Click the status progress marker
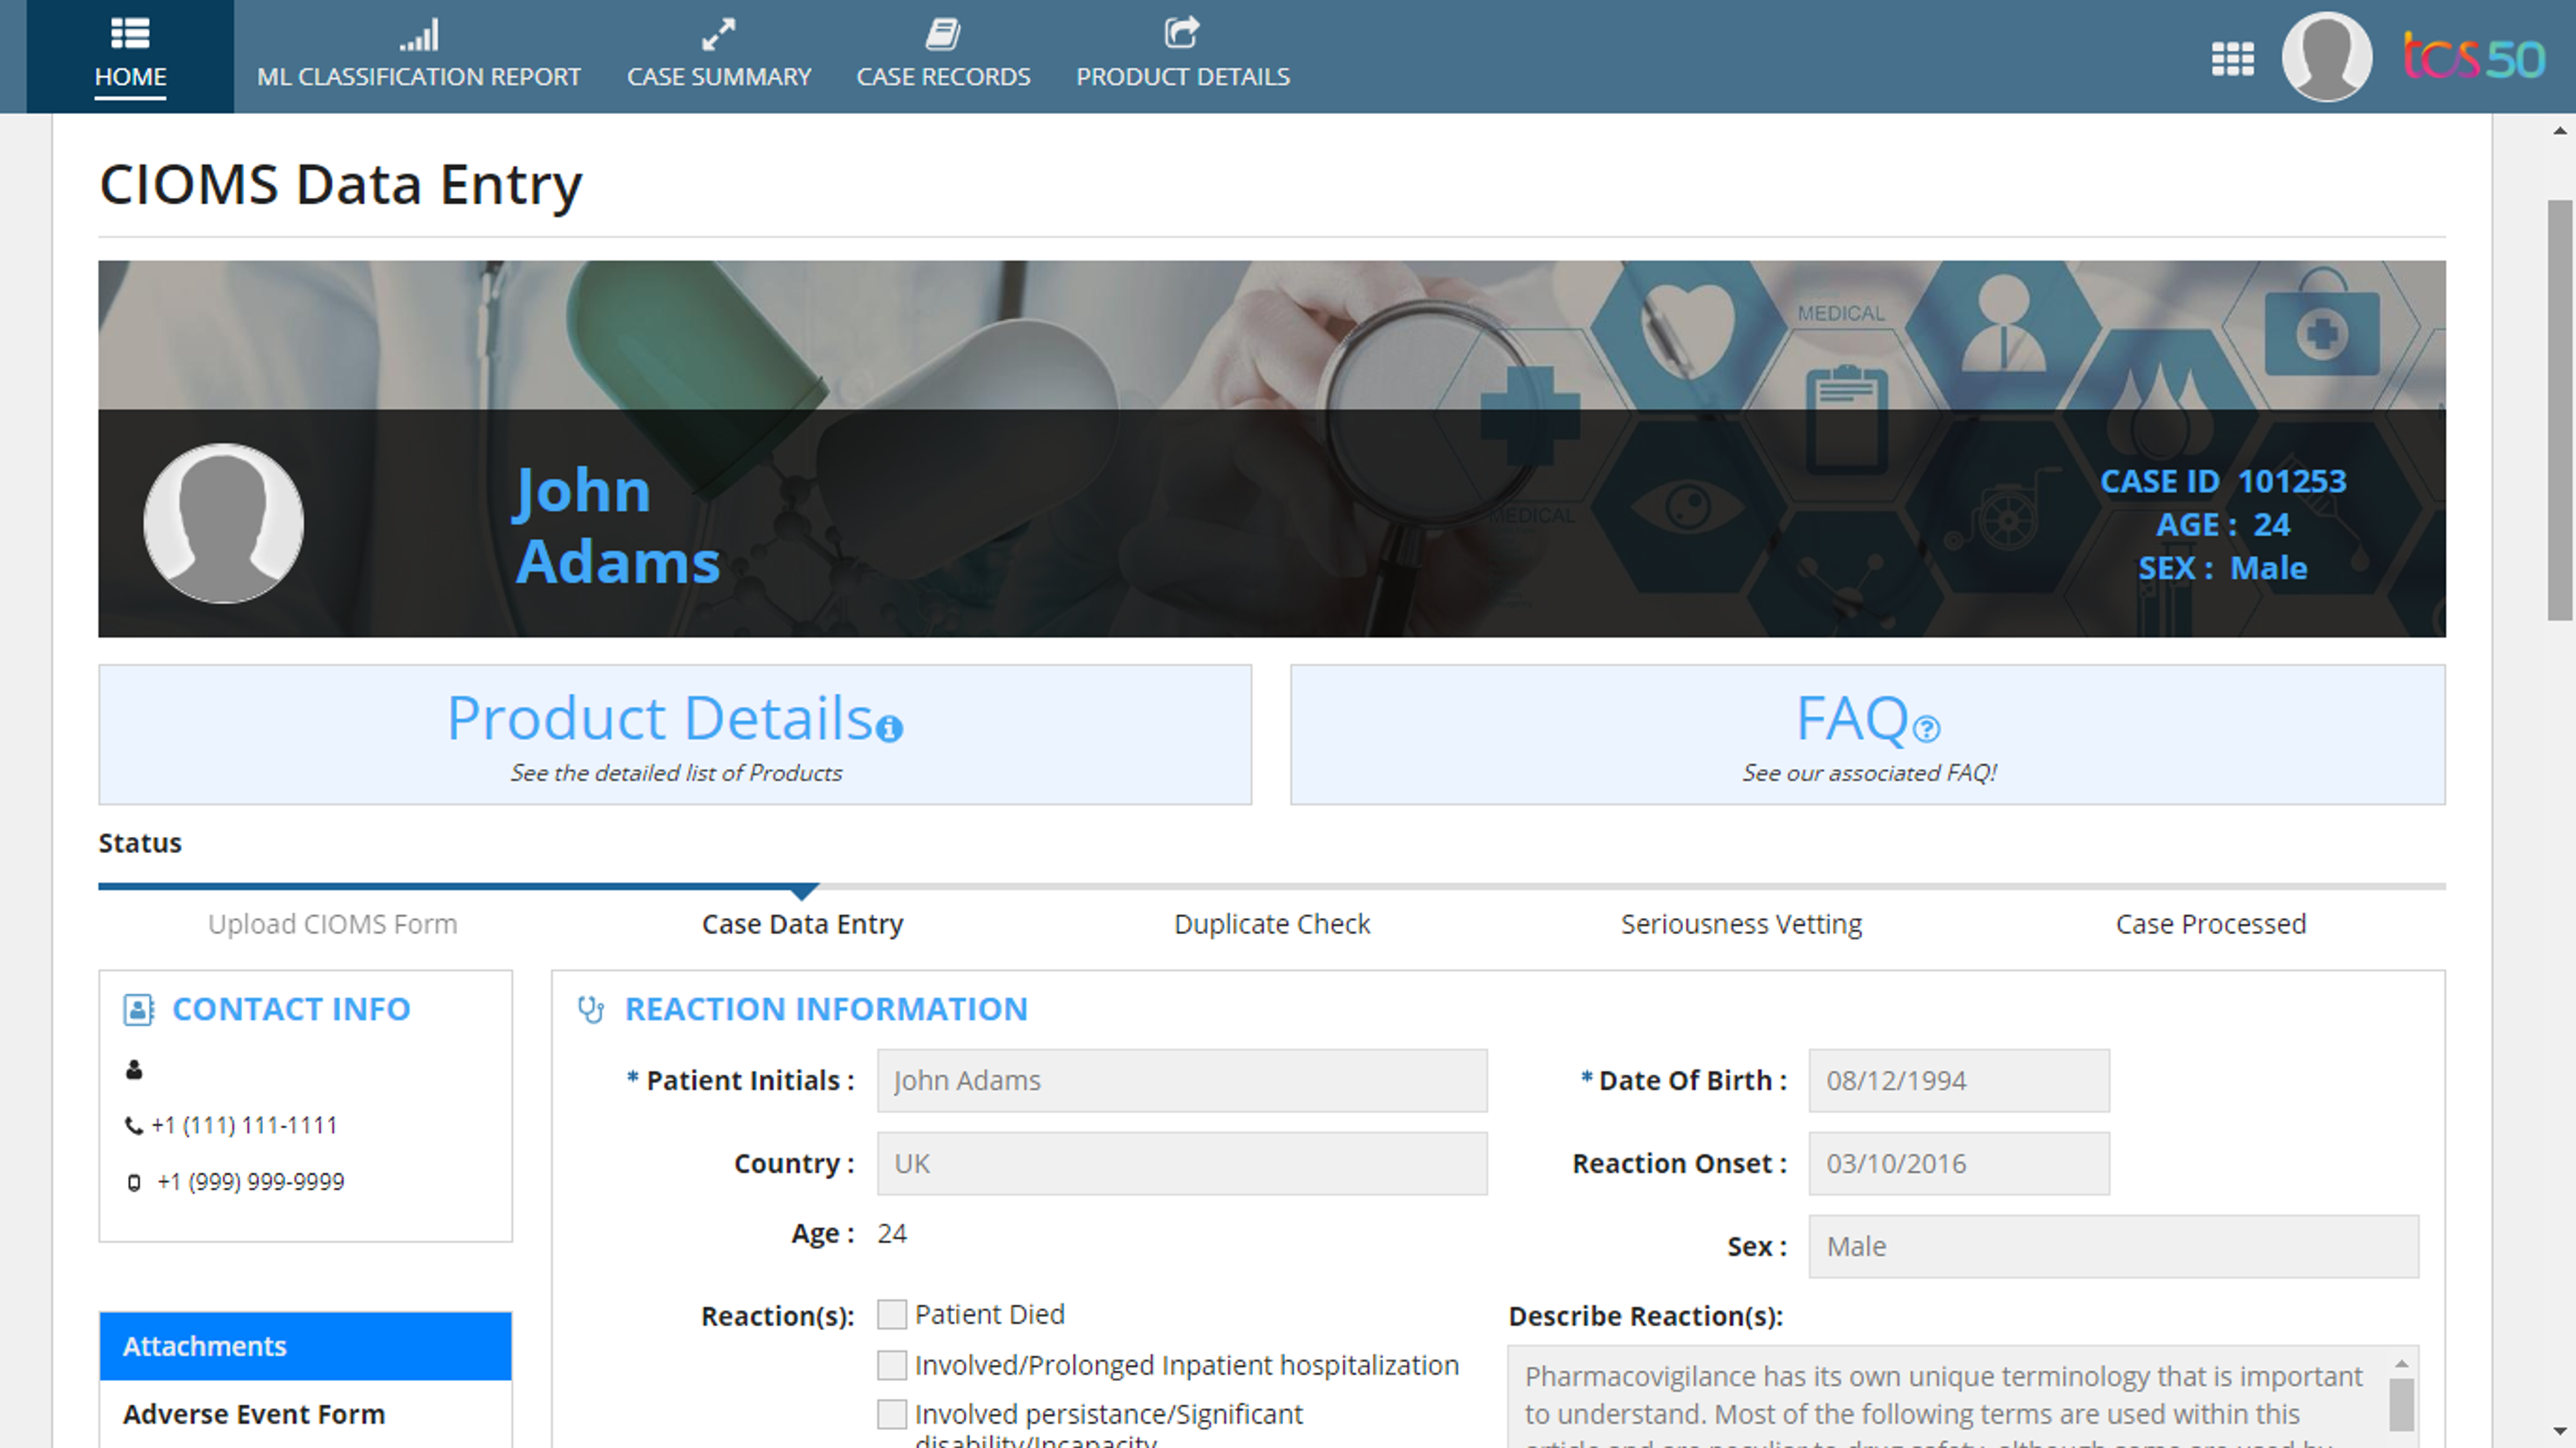 pyautogui.click(x=804, y=891)
